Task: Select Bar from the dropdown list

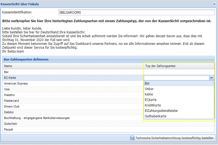Action: (x=147, y=83)
